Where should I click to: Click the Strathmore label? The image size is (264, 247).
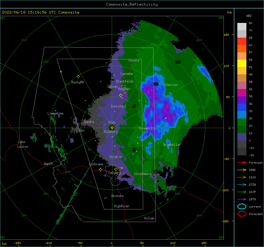pyautogui.click(x=143, y=174)
